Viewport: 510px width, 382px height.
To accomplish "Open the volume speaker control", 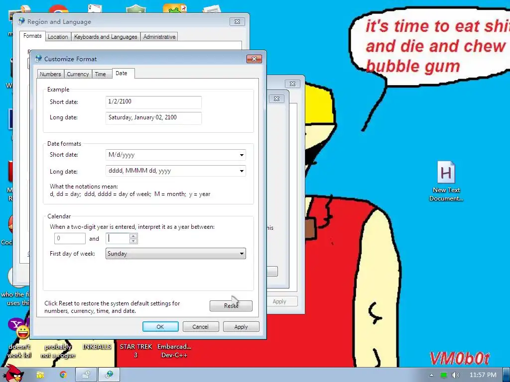I will pos(456,375).
